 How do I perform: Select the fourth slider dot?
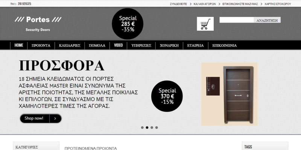click(157, 127)
